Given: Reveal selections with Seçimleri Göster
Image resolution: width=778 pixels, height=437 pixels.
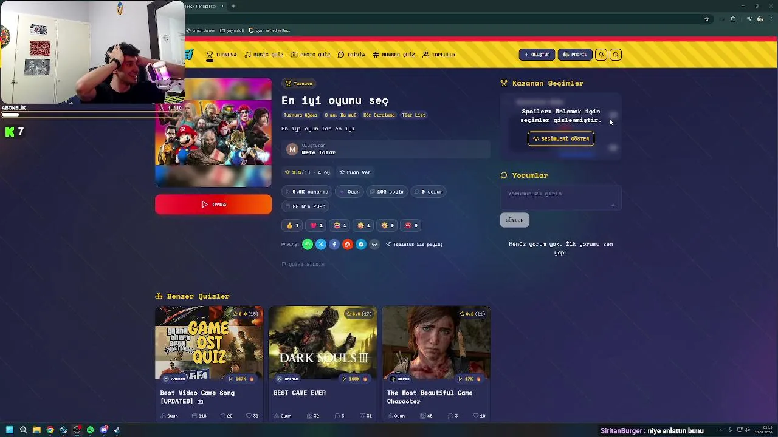Looking at the screenshot, I should [561, 139].
